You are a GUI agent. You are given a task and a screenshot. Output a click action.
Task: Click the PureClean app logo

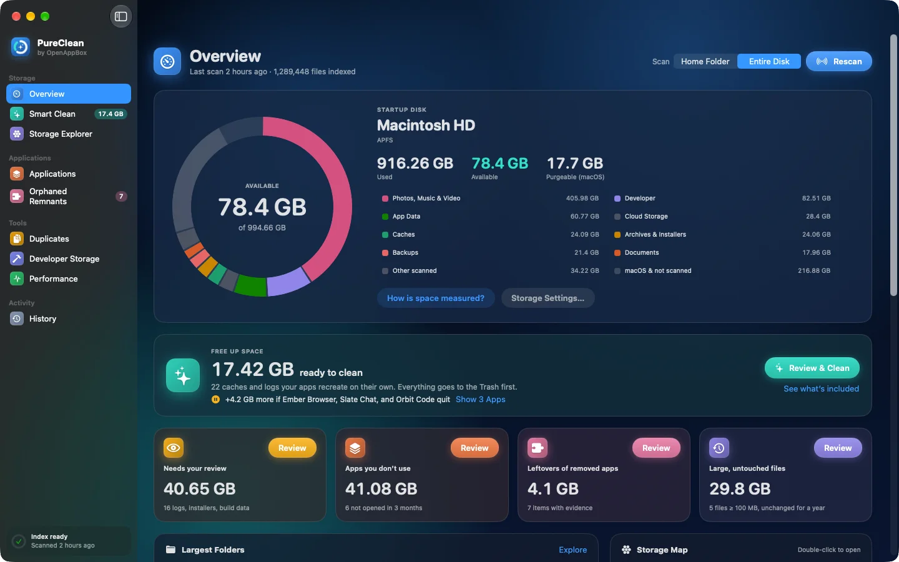(21, 47)
